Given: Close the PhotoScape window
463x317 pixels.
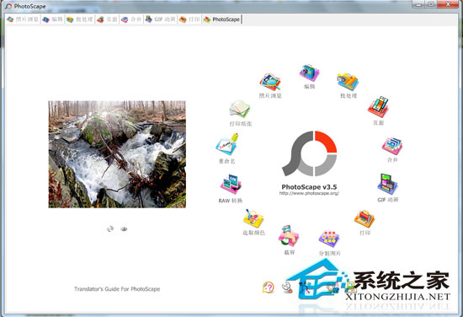Looking at the screenshot, I should click(x=448, y=4).
